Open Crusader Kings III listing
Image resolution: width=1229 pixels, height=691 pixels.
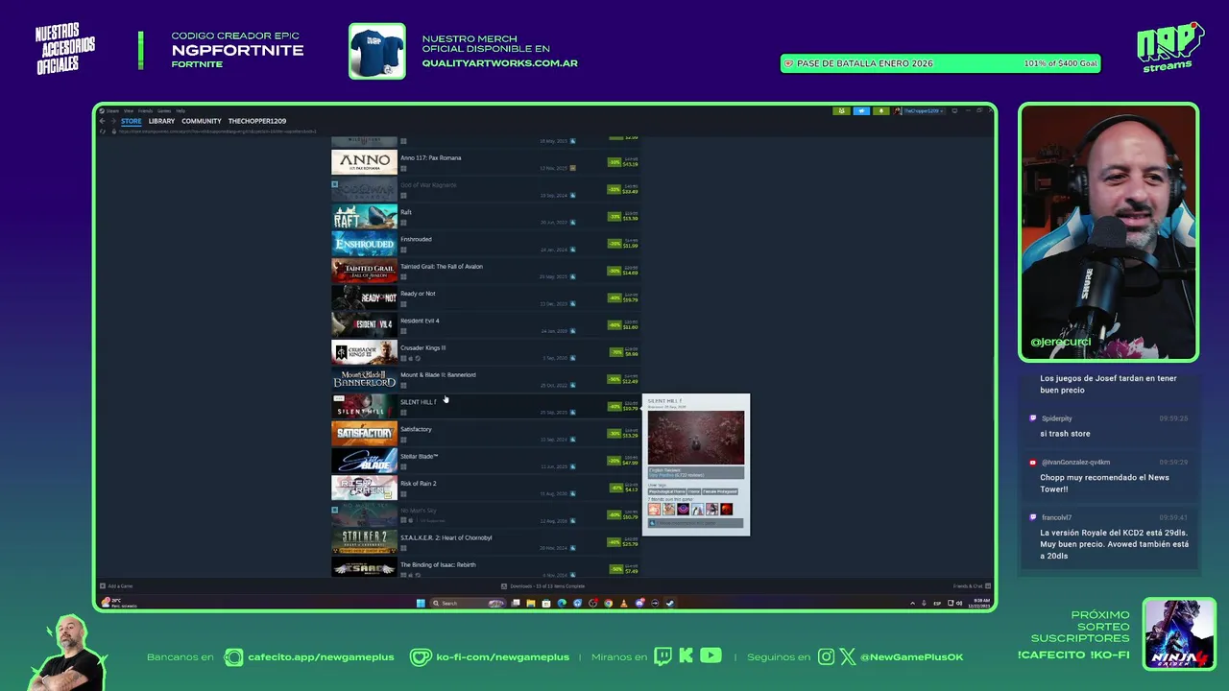click(x=485, y=352)
